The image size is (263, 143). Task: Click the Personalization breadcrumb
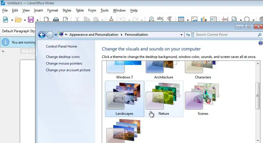click(136, 35)
